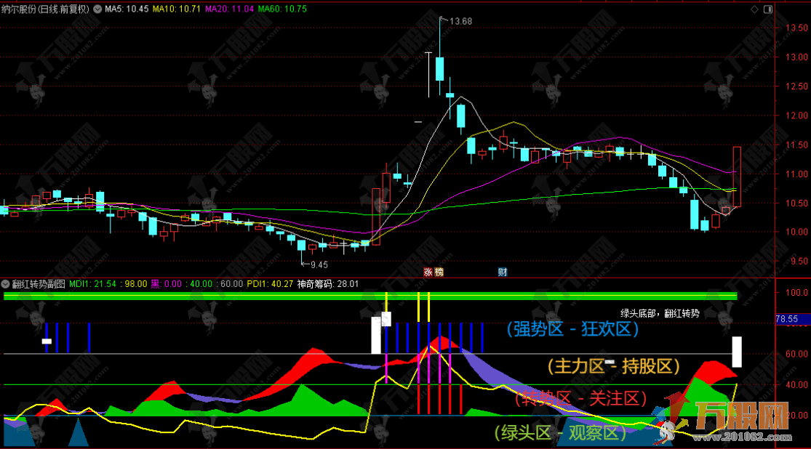This screenshot has width=811, height=449.
Task: Select the MA5 moving average label
Action: click(x=127, y=9)
